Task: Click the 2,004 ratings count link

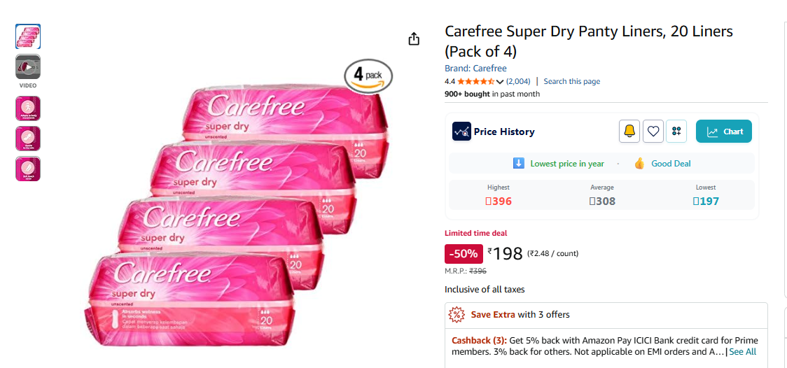Action: pos(518,82)
